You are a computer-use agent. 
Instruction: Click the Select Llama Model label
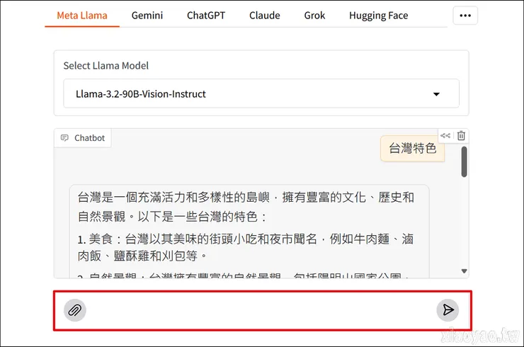click(x=106, y=66)
